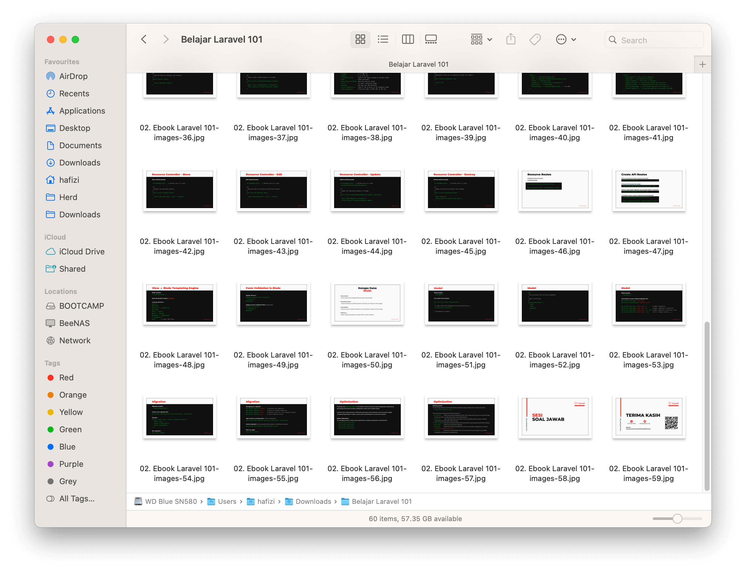The height and width of the screenshot is (573, 746).
Task: Select the Red tag
Action: click(x=66, y=378)
